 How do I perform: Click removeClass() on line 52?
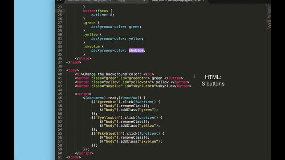point(134,122)
